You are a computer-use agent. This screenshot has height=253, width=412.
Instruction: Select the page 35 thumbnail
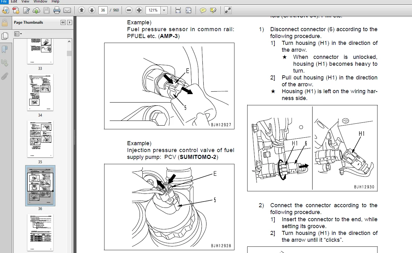[x=40, y=139]
